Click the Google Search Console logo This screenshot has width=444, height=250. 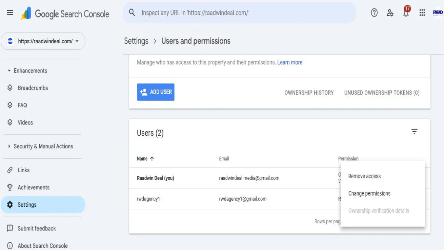65,14
